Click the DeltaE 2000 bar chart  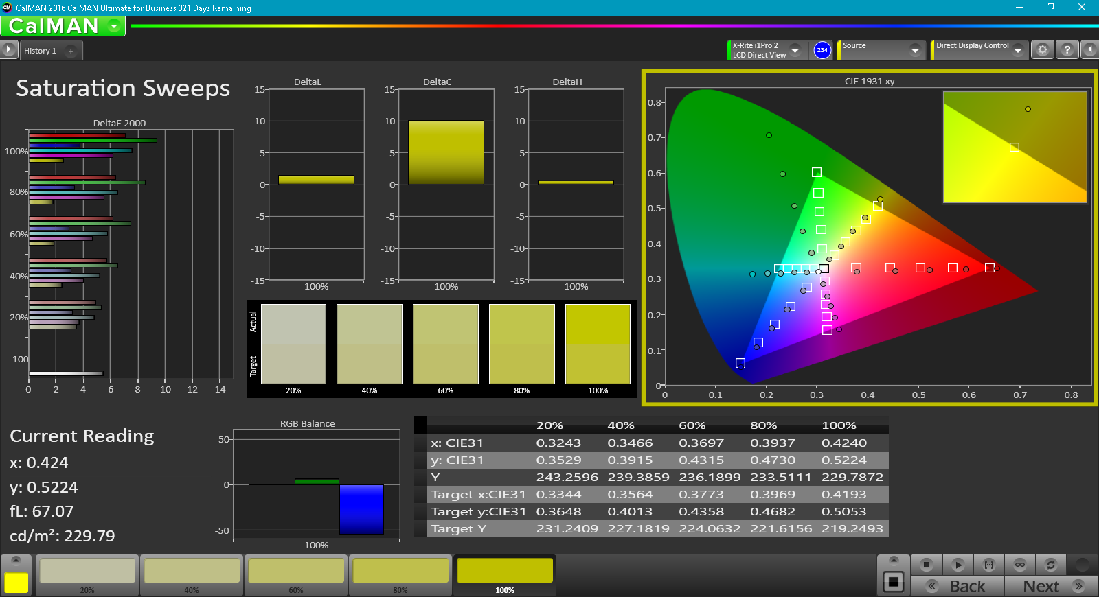point(131,254)
